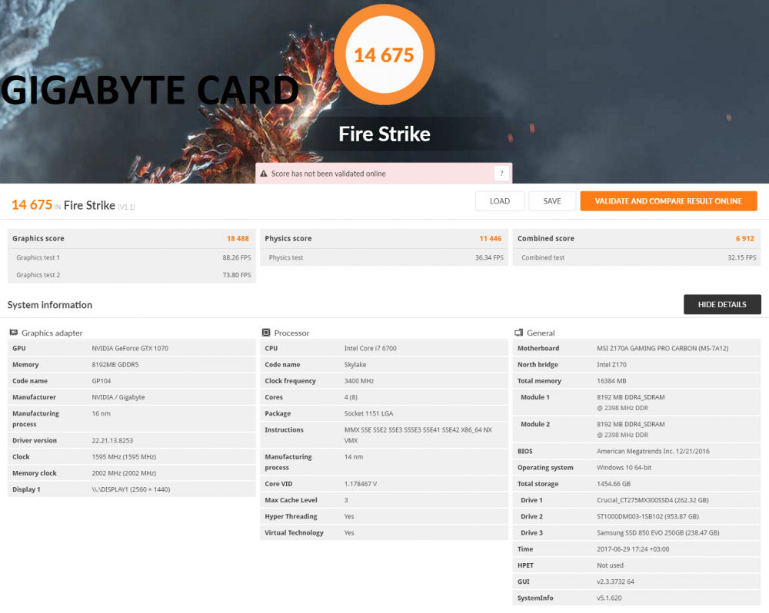Select Physics test result 36.34 FPS
This screenshot has height=613, width=769.
click(489, 257)
